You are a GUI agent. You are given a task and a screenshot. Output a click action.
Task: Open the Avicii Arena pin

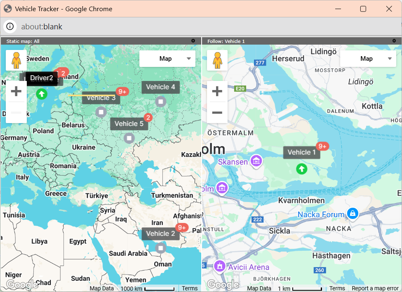click(x=219, y=267)
